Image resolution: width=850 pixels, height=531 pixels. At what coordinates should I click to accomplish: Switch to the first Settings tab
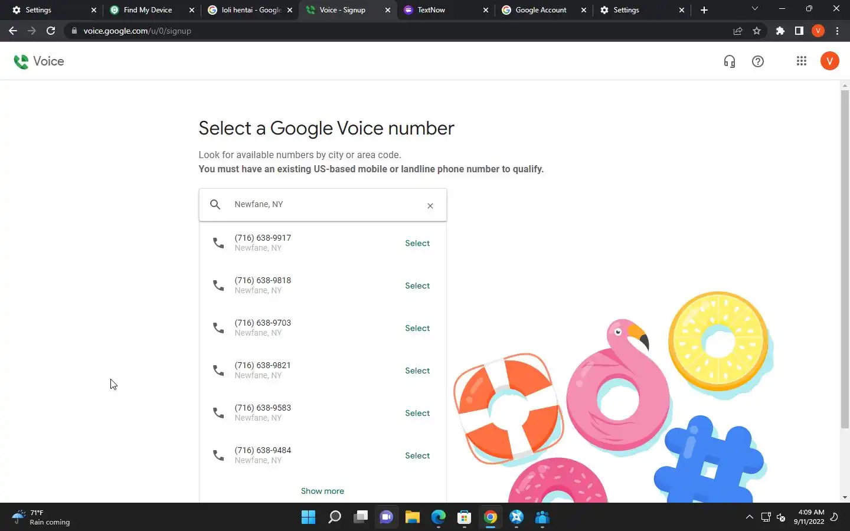point(52,10)
